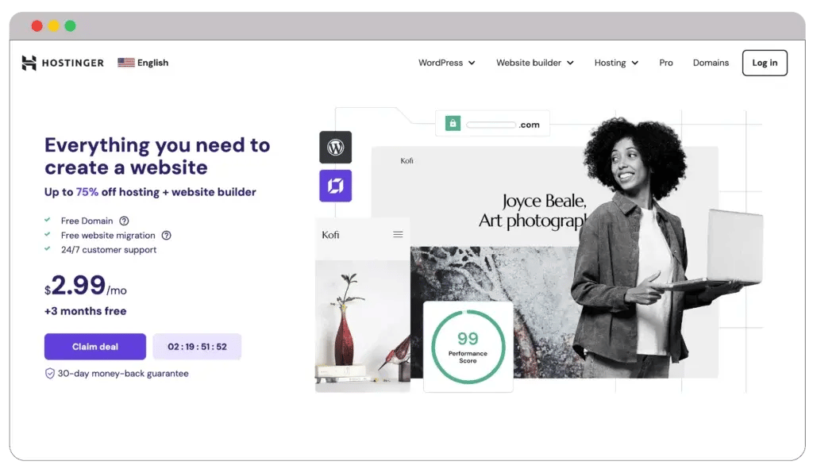Click the US flag language icon
The width and height of the screenshot is (813, 469).
[125, 63]
